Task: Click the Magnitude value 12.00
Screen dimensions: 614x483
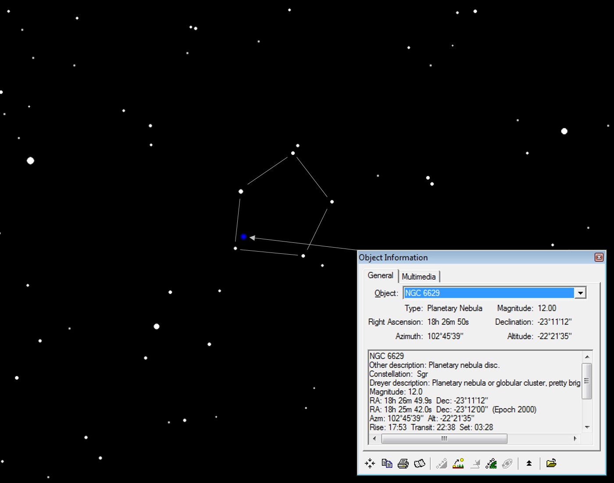Action: pyautogui.click(x=547, y=308)
